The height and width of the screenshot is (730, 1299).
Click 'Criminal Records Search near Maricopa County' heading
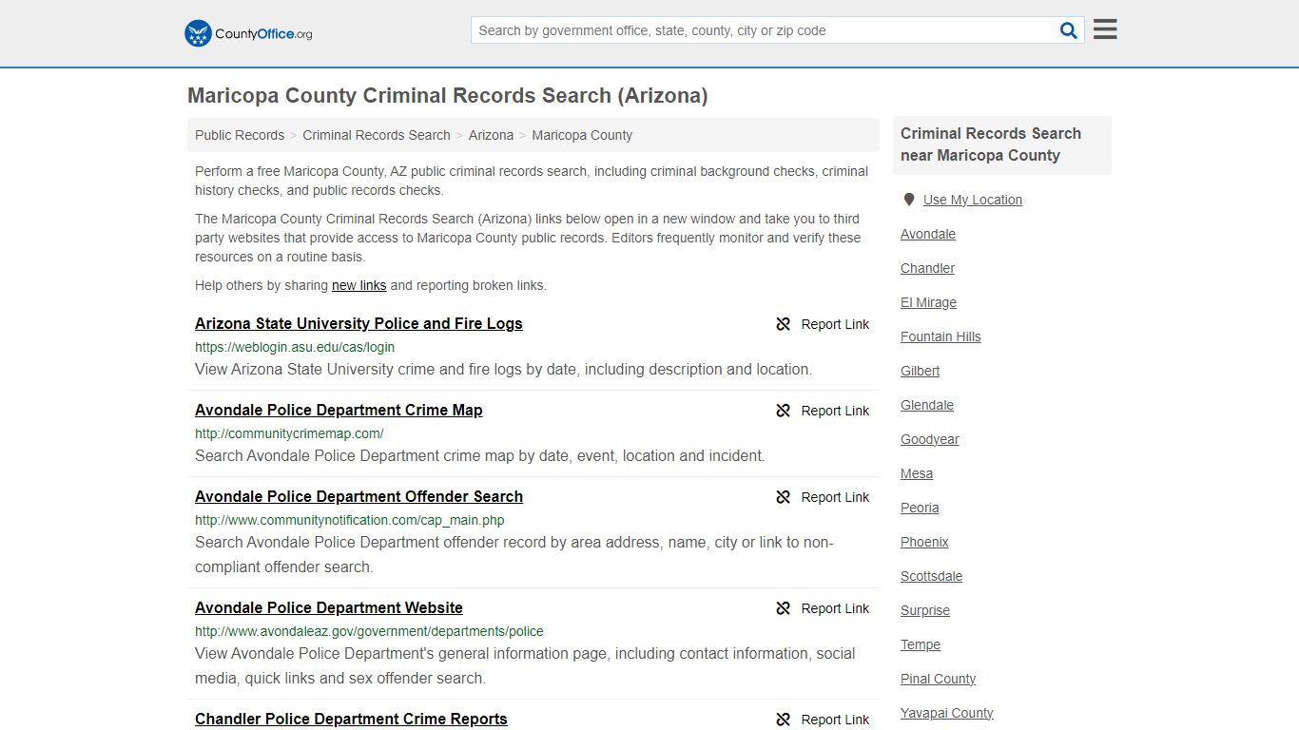click(991, 144)
